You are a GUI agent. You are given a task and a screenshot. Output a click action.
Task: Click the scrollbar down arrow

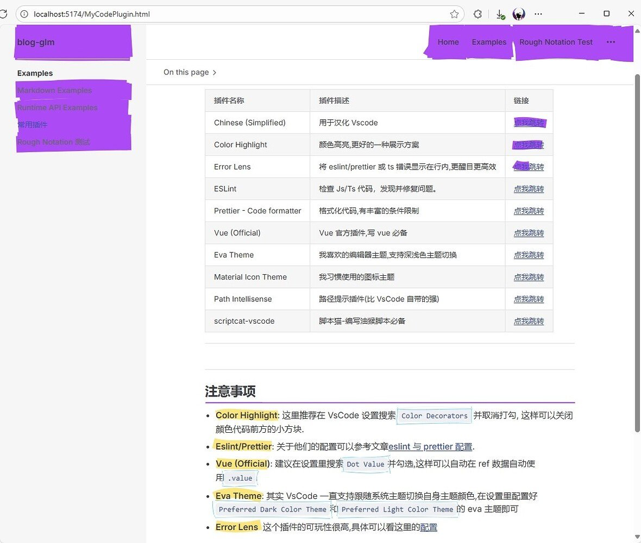[637, 537]
